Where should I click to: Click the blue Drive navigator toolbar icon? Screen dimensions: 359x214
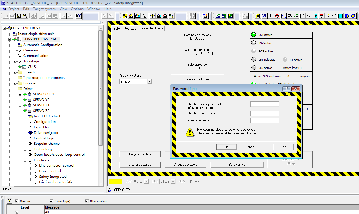[x=264, y=16]
